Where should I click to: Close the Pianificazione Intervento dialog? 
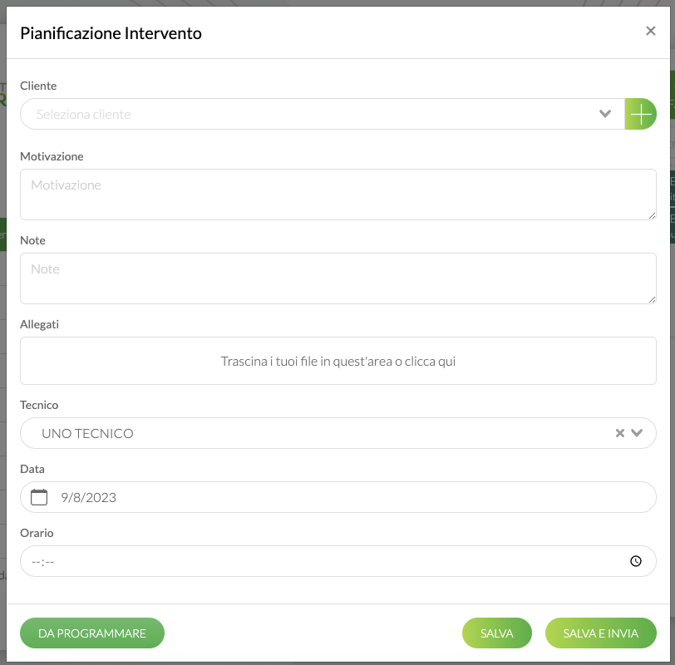tap(650, 31)
